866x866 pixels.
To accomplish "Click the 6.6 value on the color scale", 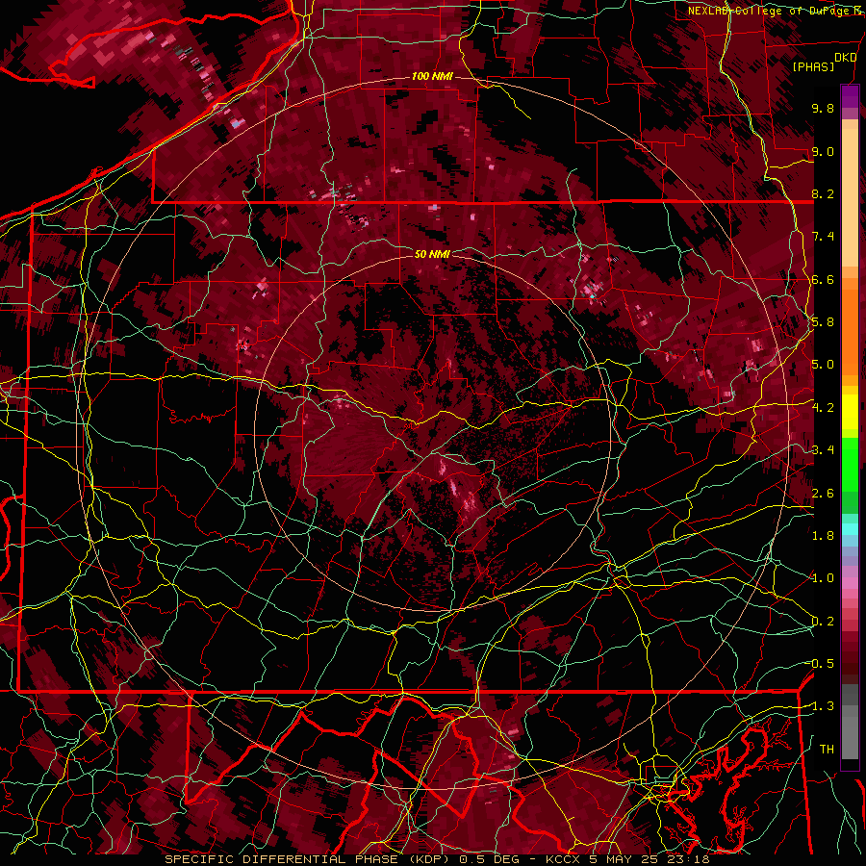I will (x=823, y=279).
